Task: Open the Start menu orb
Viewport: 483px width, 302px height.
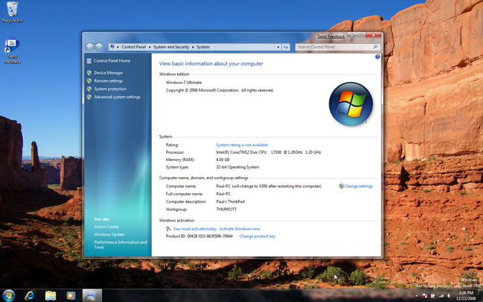Action: coord(8,295)
